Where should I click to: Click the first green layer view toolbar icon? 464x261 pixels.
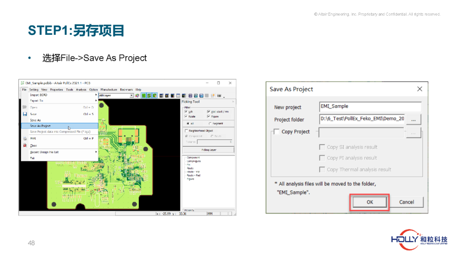[x=144, y=95]
